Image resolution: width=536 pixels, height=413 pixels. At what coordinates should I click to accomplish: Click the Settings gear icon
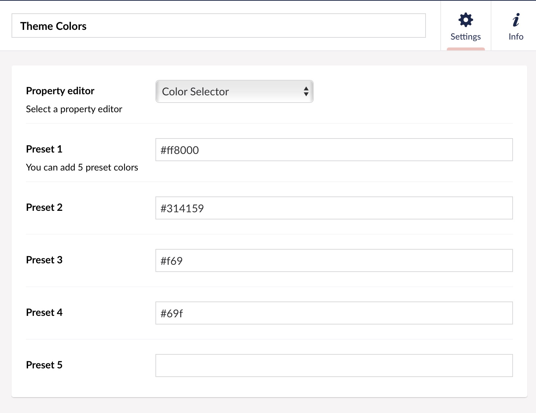[x=465, y=20]
